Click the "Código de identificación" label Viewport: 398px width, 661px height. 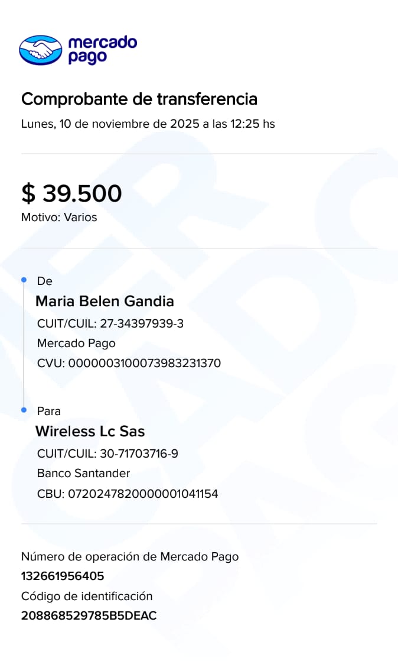coord(87,596)
